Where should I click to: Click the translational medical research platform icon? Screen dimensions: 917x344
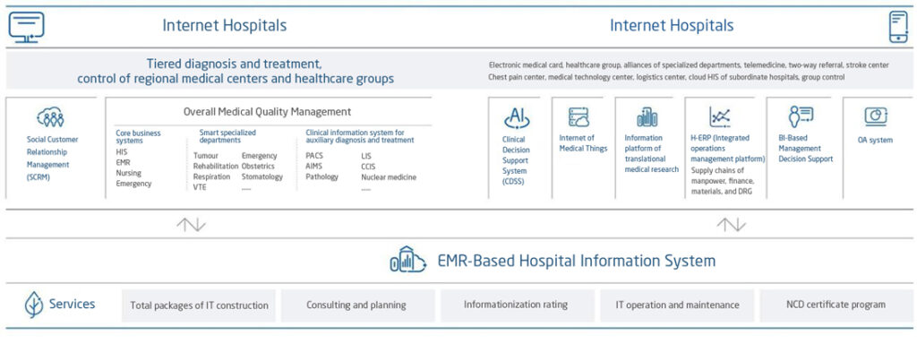(647, 117)
